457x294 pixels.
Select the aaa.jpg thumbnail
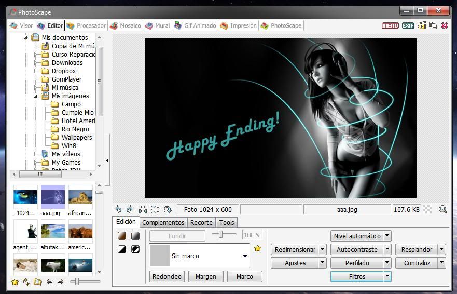point(53,201)
